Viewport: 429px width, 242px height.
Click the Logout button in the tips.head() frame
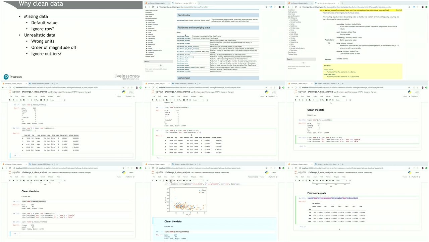coord(131,92)
